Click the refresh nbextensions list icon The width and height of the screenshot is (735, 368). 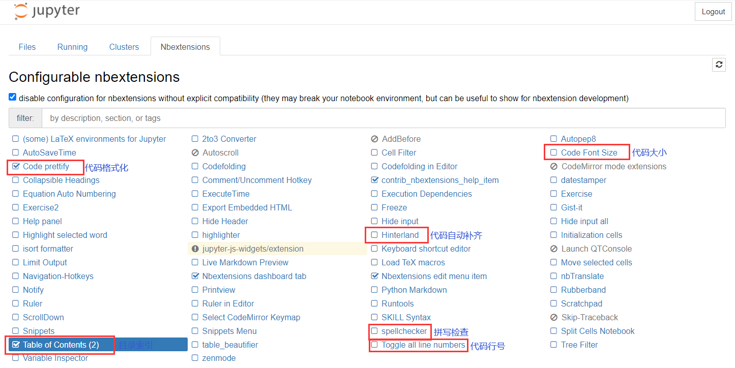pyautogui.click(x=719, y=65)
